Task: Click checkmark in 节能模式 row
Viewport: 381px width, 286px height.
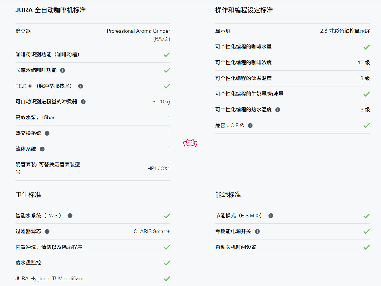Action: (367, 216)
